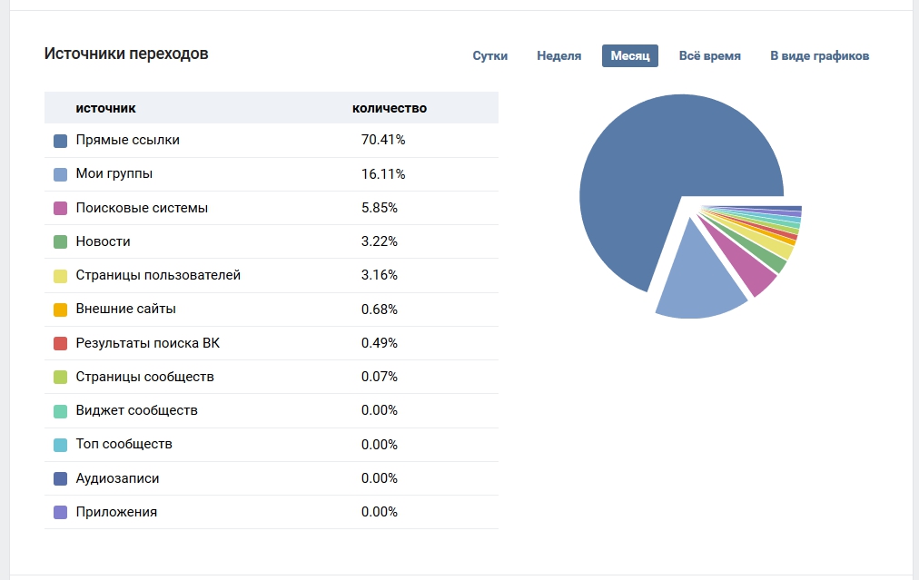
Task: Click the Внешние сайты orange swatch
Action: tap(61, 310)
